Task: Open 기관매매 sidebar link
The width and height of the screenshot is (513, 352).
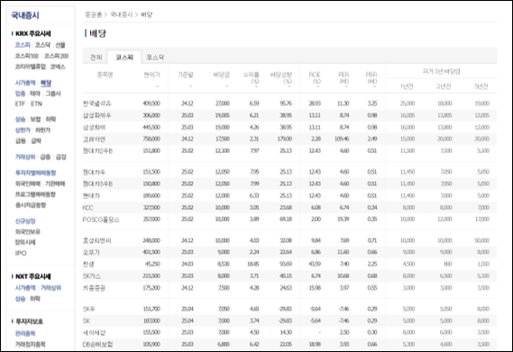Action: coord(55,184)
